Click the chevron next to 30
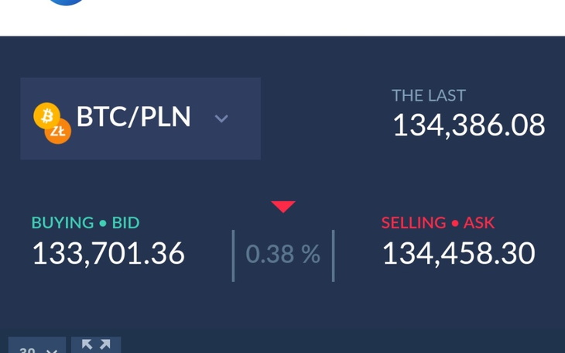565x353 pixels. tap(52, 351)
